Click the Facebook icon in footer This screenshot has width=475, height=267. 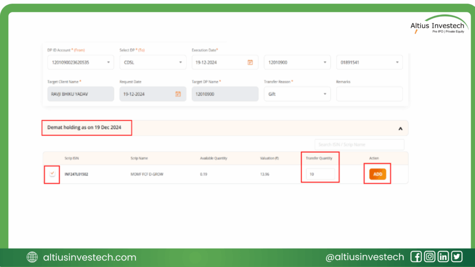416,257
